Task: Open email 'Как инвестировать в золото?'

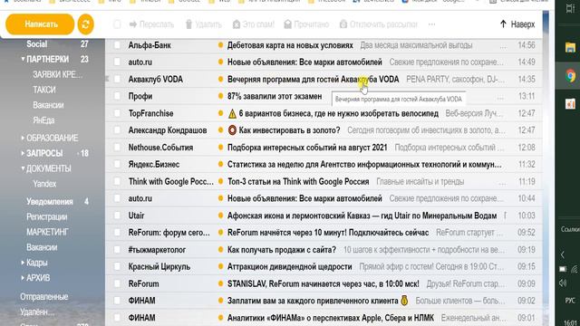Action: click(x=289, y=130)
